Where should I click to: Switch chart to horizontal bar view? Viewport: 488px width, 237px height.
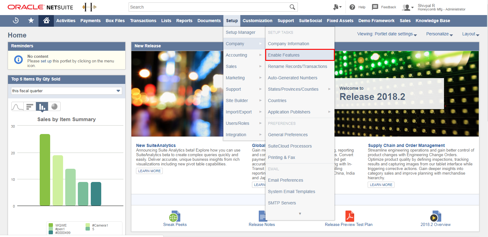(x=30, y=107)
